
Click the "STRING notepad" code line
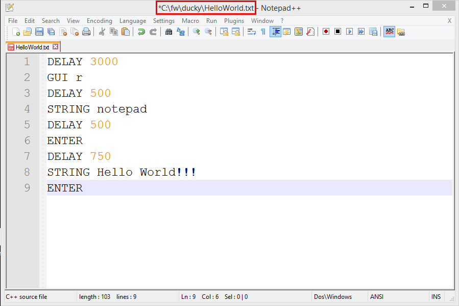coord(97,109)
